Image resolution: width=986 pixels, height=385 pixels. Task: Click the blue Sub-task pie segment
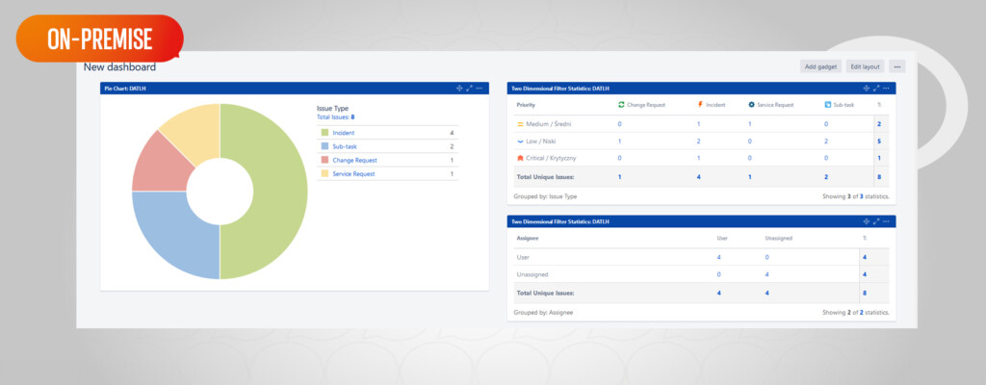(x=169, y=236)
